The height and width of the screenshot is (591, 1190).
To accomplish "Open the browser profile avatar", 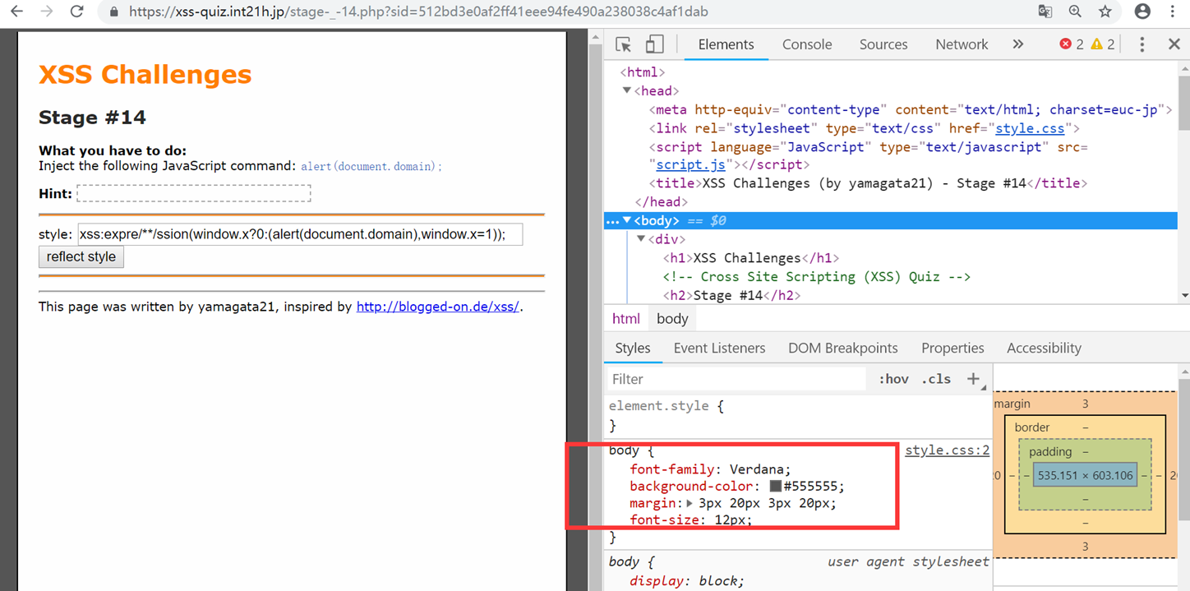I will point(1142,12).
